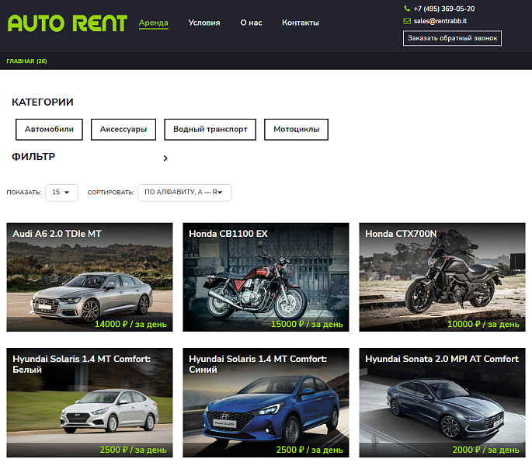Screen dimensions: 532x466
Task: Open the Honda CB1100 EX listing
Action: 266,277
